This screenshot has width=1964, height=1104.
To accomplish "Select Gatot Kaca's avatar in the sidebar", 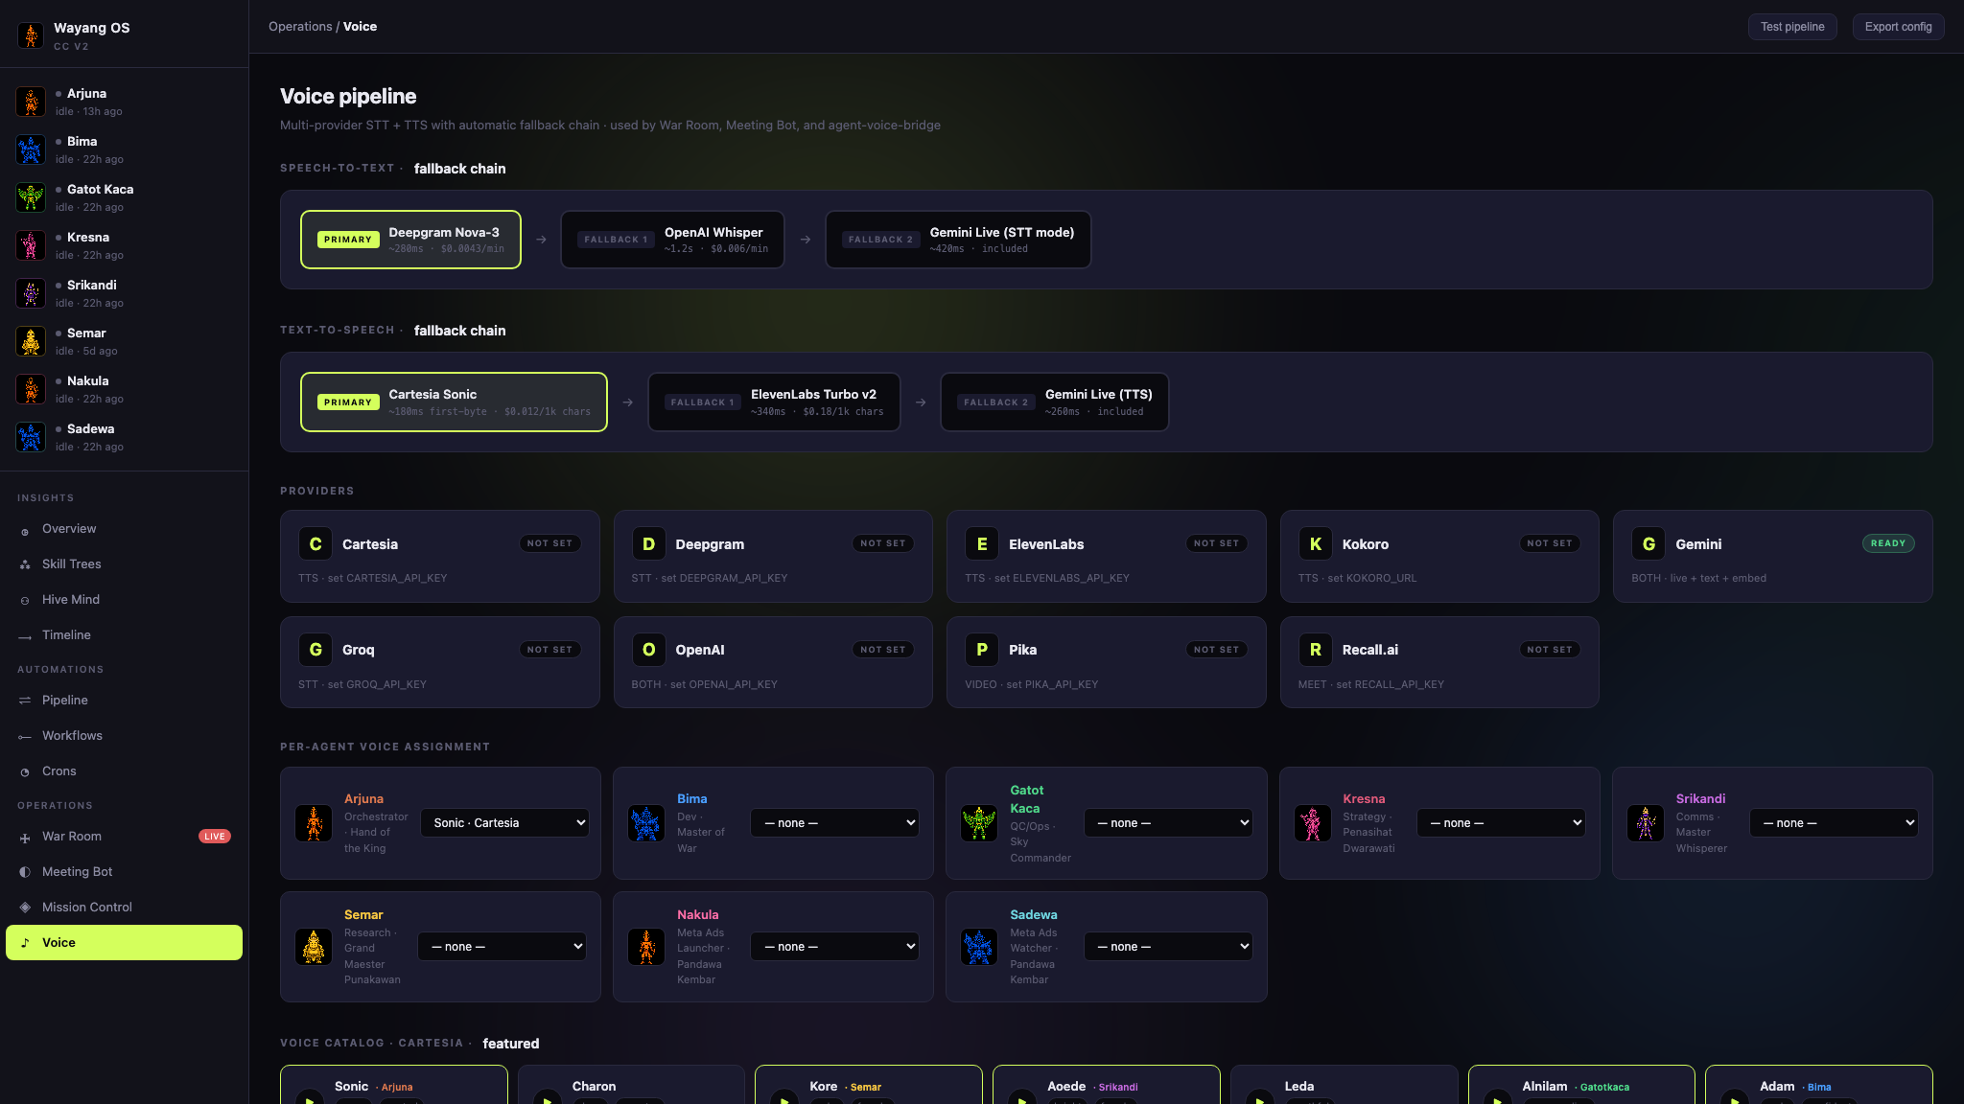I will coord(31,197).
